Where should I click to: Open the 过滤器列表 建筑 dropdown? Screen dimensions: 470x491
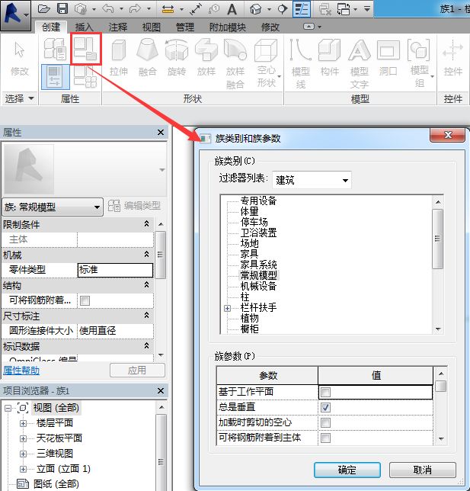(312, 180)
